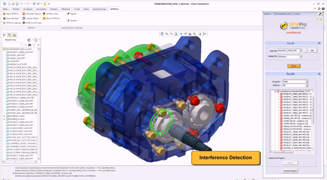The image size is (327, 180).
Task: Switch to the Analysis ribbon tab
Action: pyautogui.click(x=28, y=9)
